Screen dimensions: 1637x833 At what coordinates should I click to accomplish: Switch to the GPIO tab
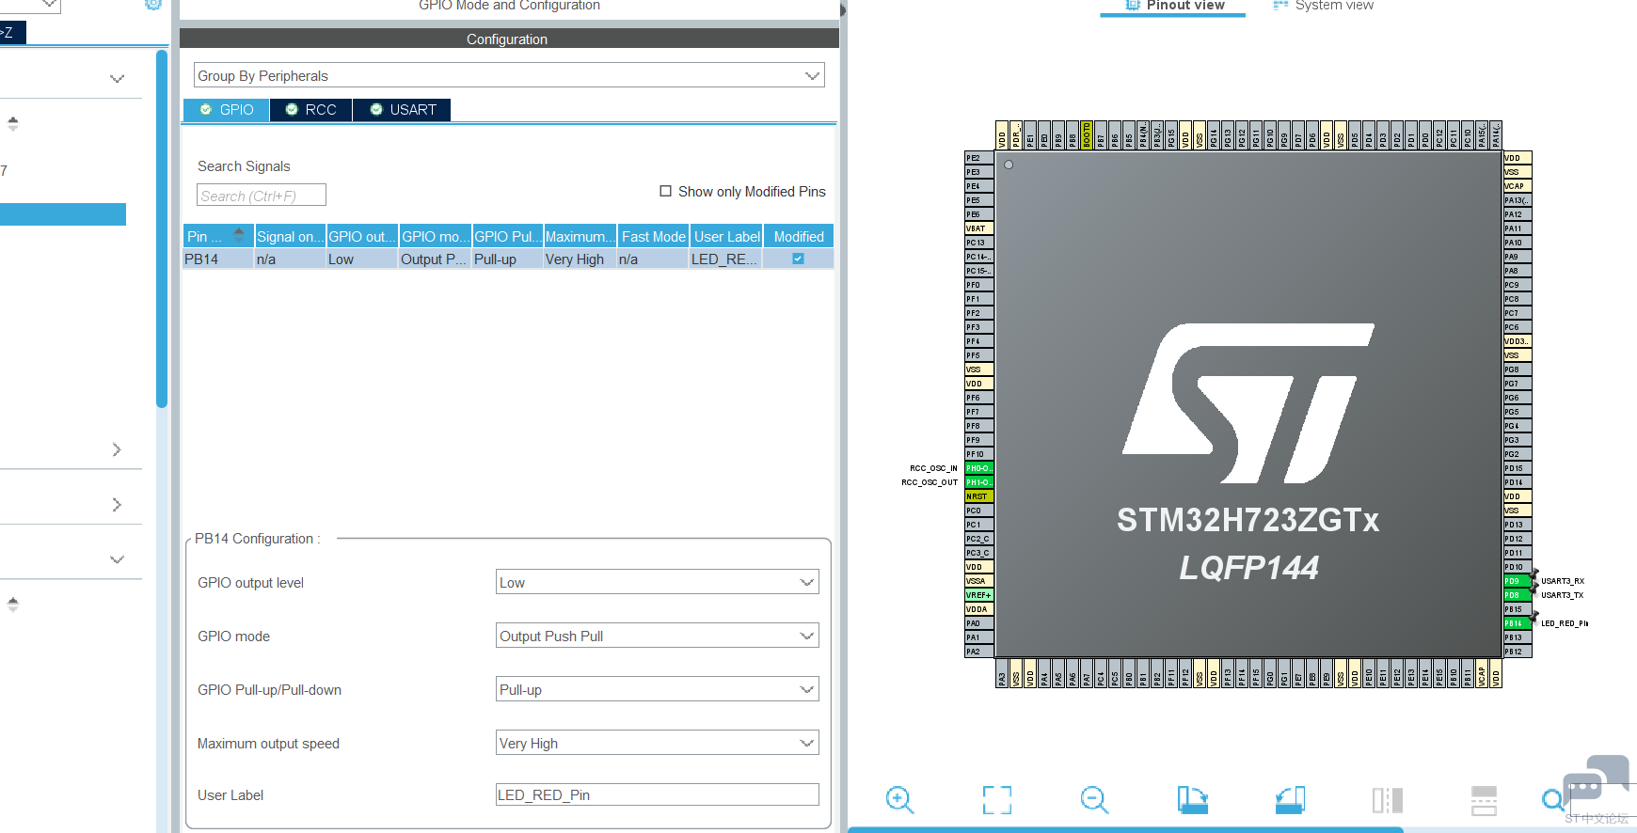[x=227, y=110]
